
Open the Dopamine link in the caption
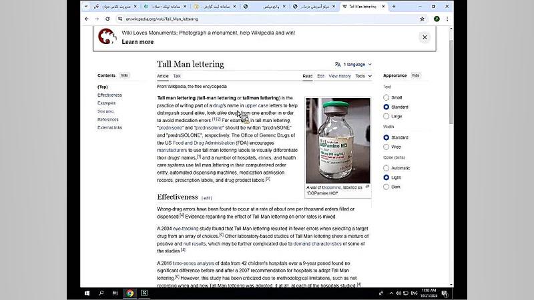tap(331, 187)
